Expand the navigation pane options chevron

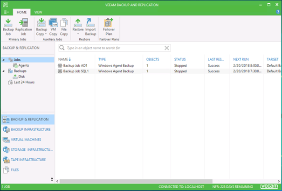52,179
